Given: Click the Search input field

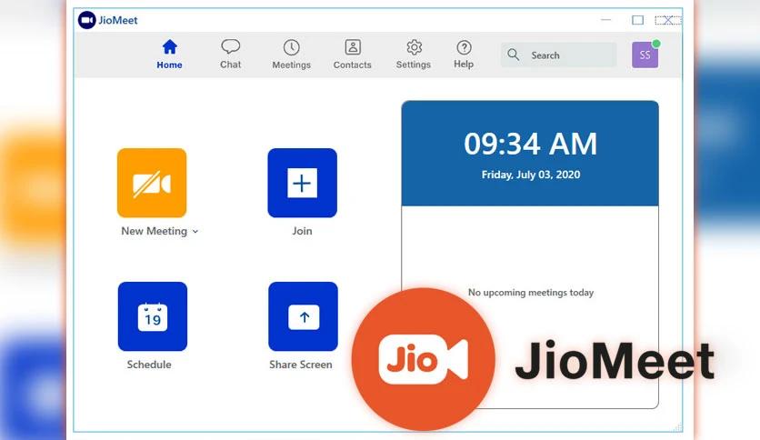Looking at the screenshot, I should point(558,55).
